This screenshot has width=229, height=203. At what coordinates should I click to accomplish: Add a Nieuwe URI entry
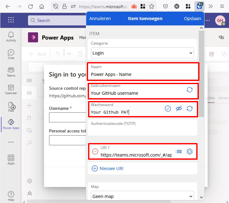click(x=108, y=168)
